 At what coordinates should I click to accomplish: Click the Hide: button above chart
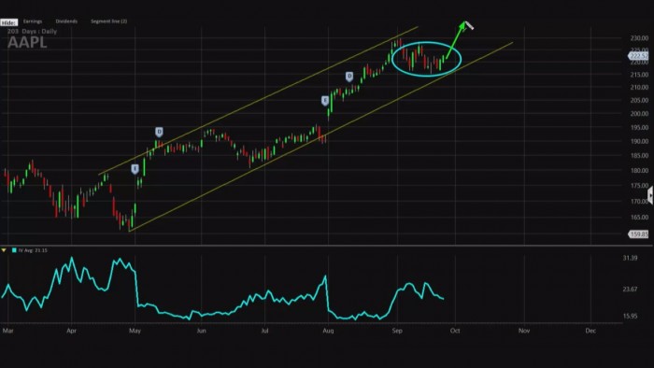pyautogui.click(x=8, y=22)
